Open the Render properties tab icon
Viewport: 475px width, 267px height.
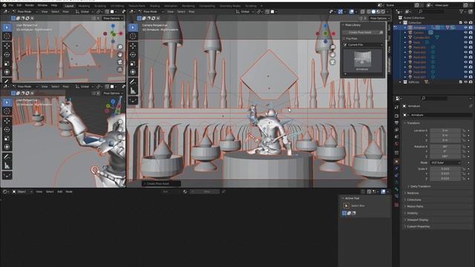pos(396,116)
